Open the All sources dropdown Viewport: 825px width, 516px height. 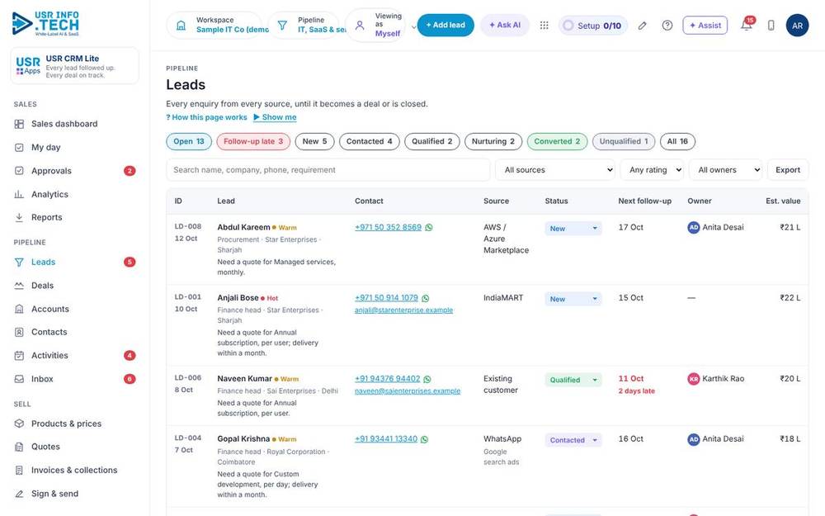(x=555, y=170)
